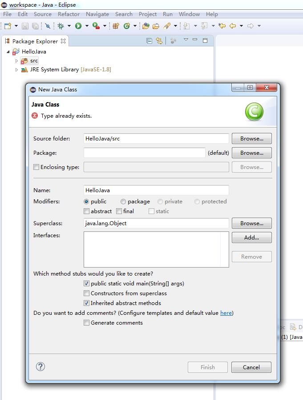This screenshot has width=303, height=400.
Task: Click the Next Annotation toolbar icon
Action: (x=186, y=26)
